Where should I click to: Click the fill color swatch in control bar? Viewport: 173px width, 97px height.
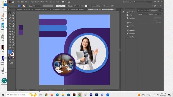pos(19,6)
